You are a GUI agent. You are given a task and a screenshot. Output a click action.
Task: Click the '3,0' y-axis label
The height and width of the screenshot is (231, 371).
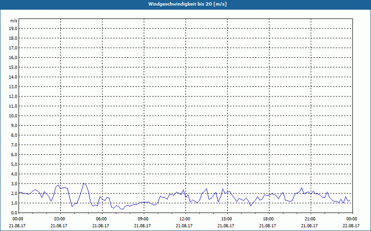pyautogui.click(x=14, y=183)
